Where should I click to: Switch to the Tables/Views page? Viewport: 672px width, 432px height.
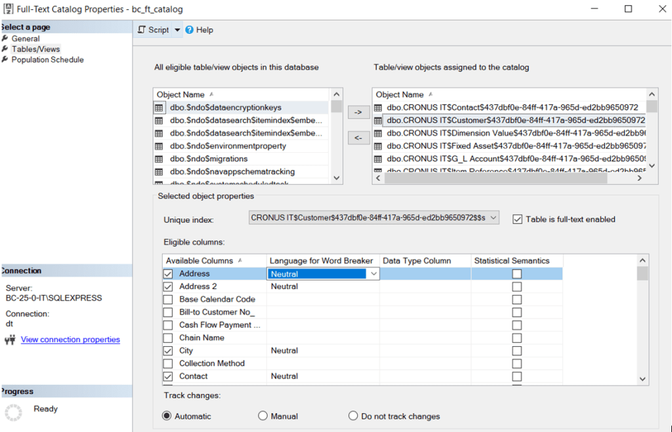pos(35,49)
